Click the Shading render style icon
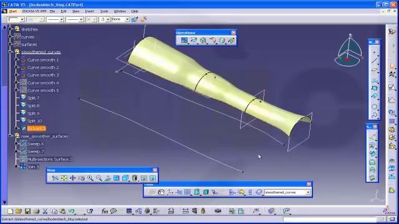The image size is (399, 224). pos(135,178)
